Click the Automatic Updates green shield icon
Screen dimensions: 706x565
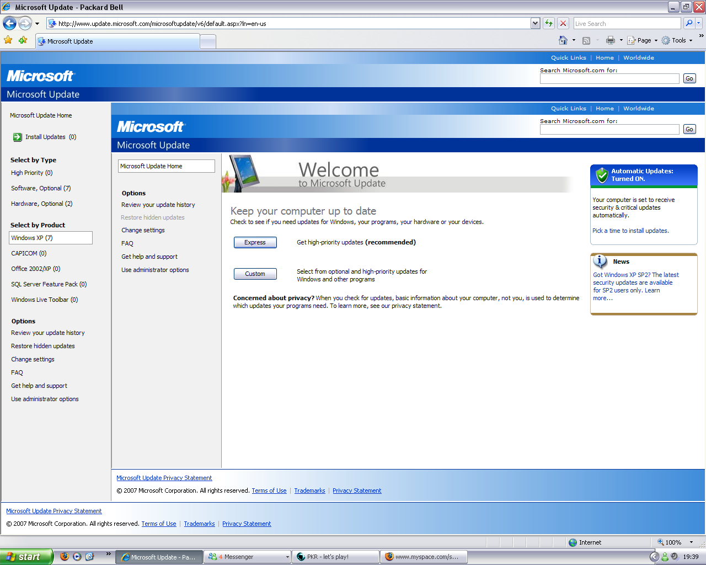(602, 175)
